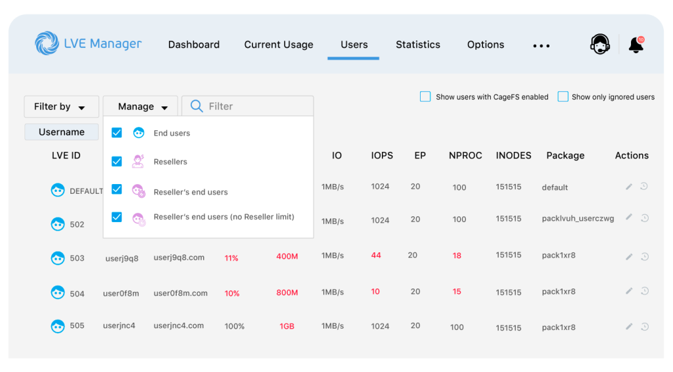
Task: Open the Options tab
Action: click(x=486, y=45)
